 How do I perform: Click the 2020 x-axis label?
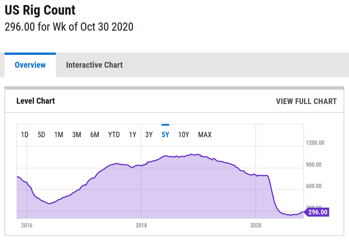click(x=255, y=225)
